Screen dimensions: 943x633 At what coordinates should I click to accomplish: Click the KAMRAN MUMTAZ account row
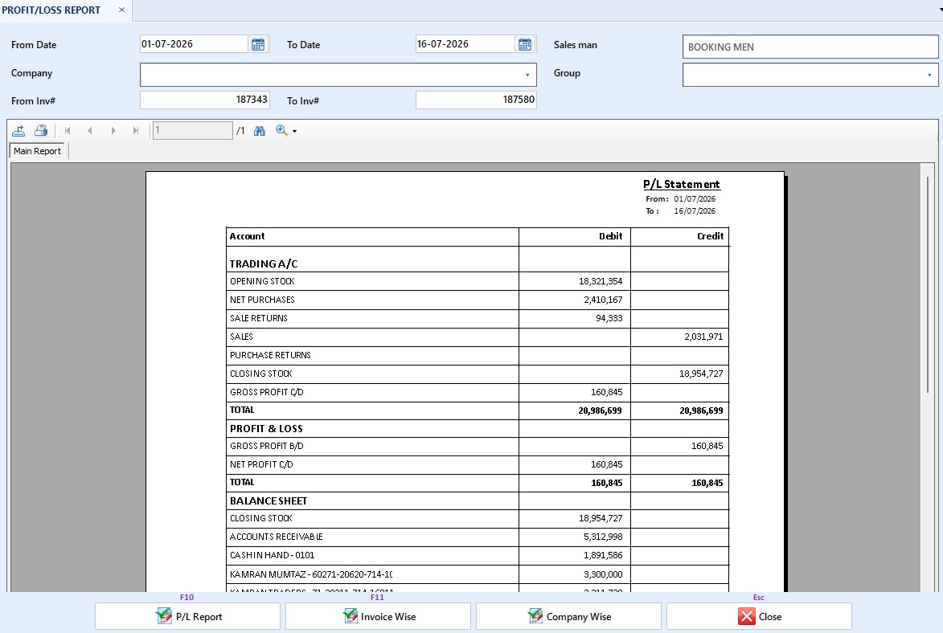(477, 574)
